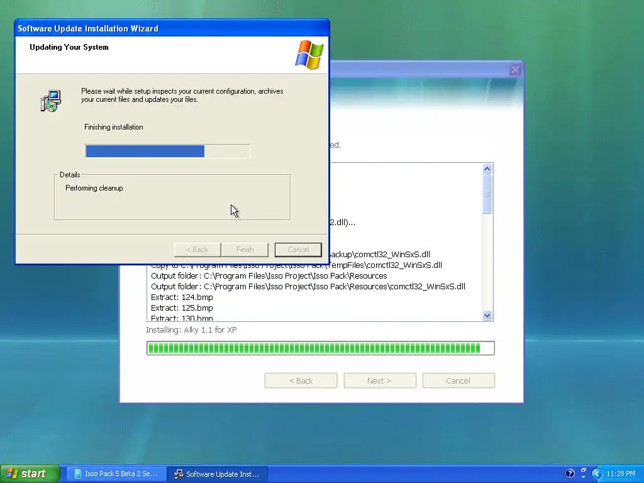Click Cancel in Software Update Installation Wizard
The height and width of the screenshot is (483, 644).
298,250
